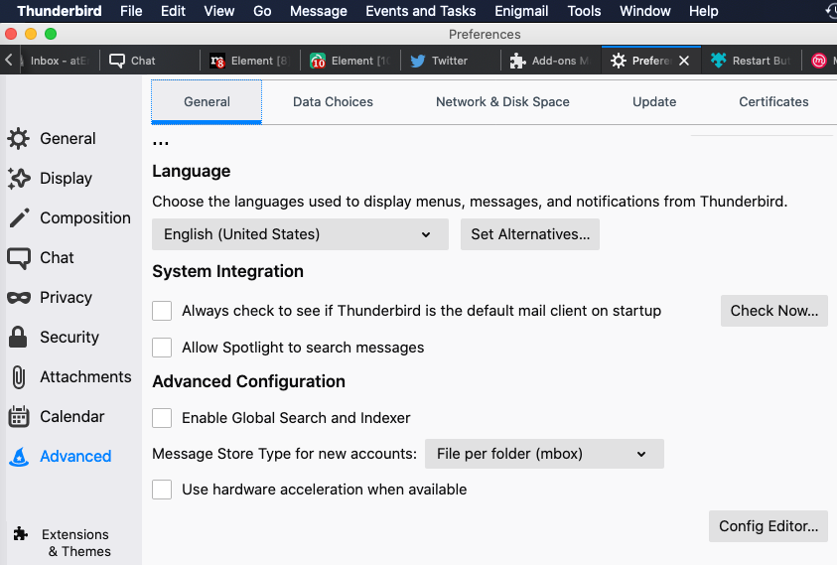
Task: Toggle hardware acceleration when available
Action: pos(162,490)
